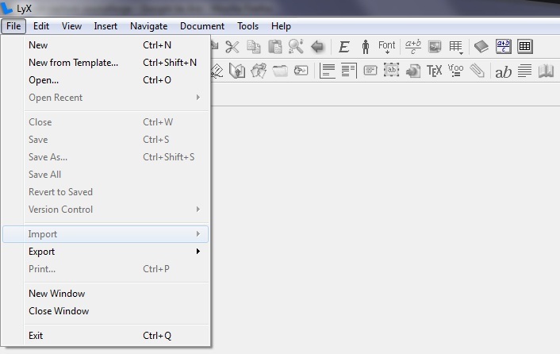The width and height of the screenshot is (560, 354).
Task: Apply Emphasize style with E icon
Action: (x=343, y=47)
